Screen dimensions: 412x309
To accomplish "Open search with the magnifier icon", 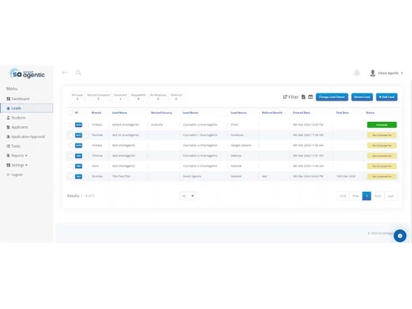I will [78, 73].
